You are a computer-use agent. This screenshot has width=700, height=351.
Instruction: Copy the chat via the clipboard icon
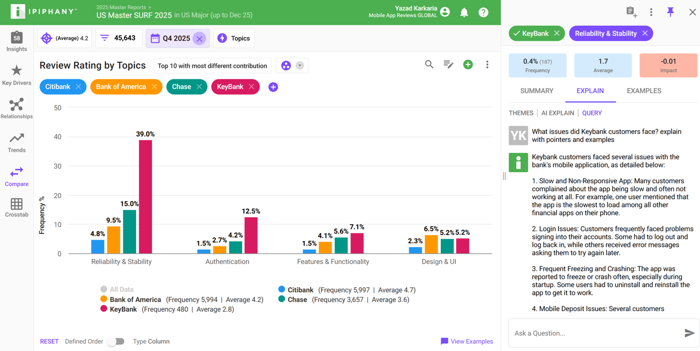(x=631, y=11)
